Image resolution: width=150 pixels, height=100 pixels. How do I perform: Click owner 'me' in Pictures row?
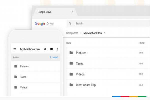tap(141, 53)
